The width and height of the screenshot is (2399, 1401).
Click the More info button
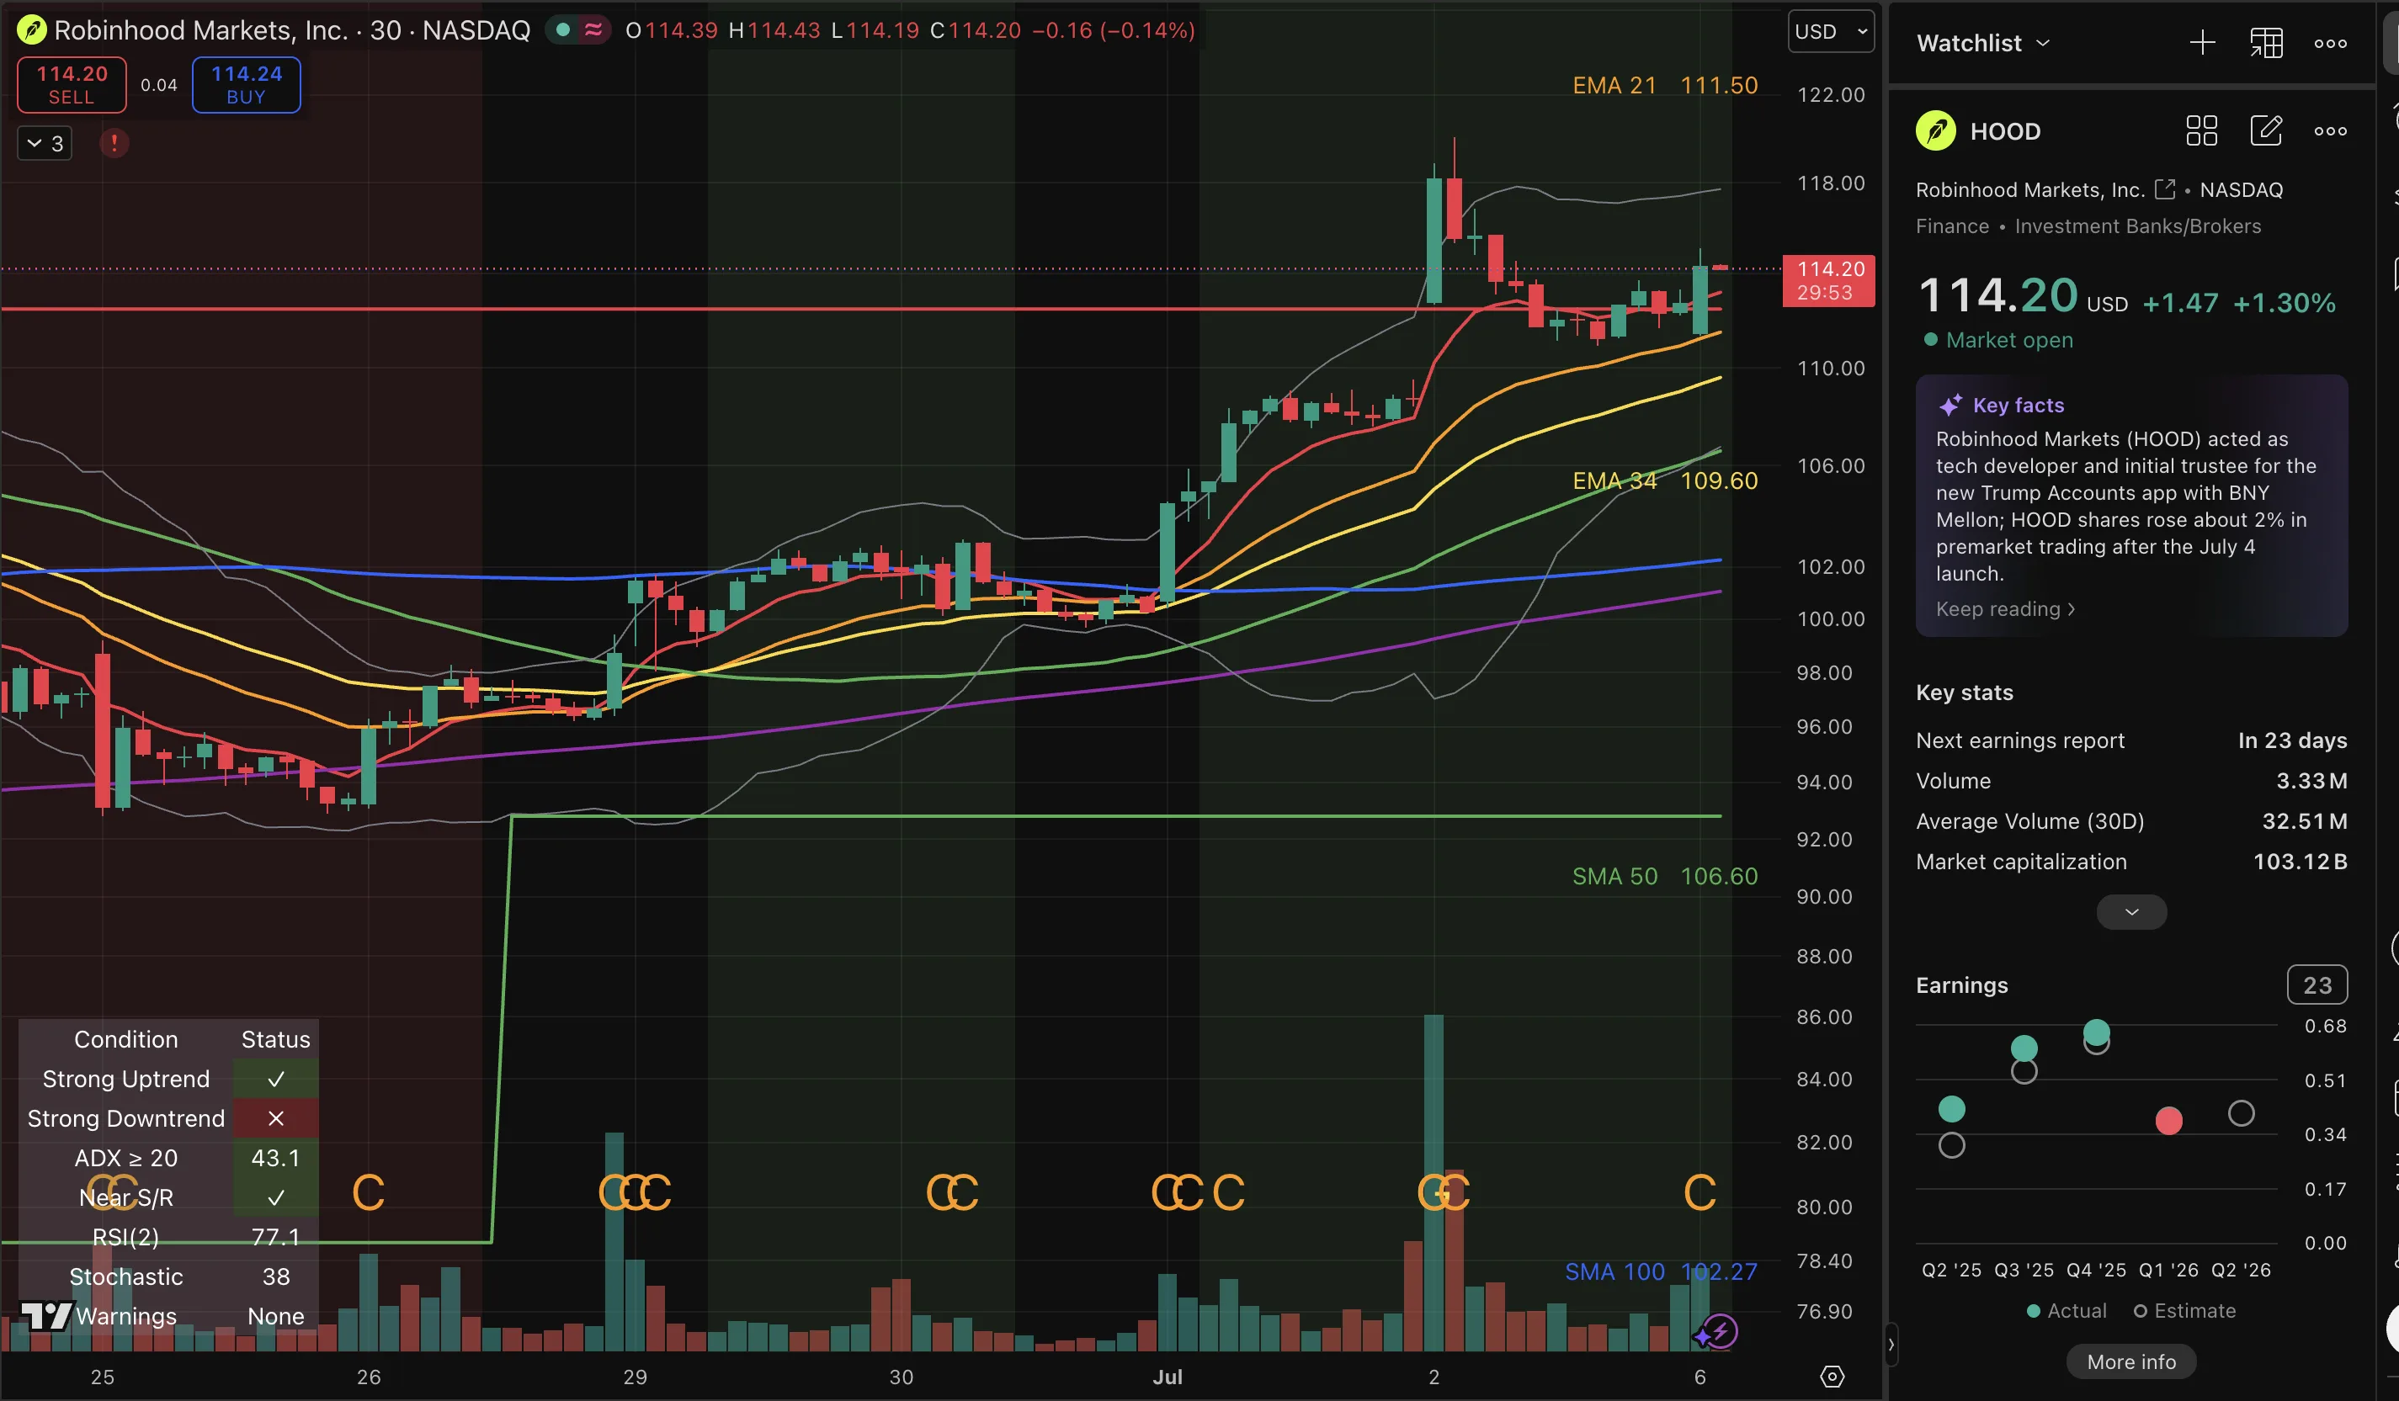[2130, 1362]
